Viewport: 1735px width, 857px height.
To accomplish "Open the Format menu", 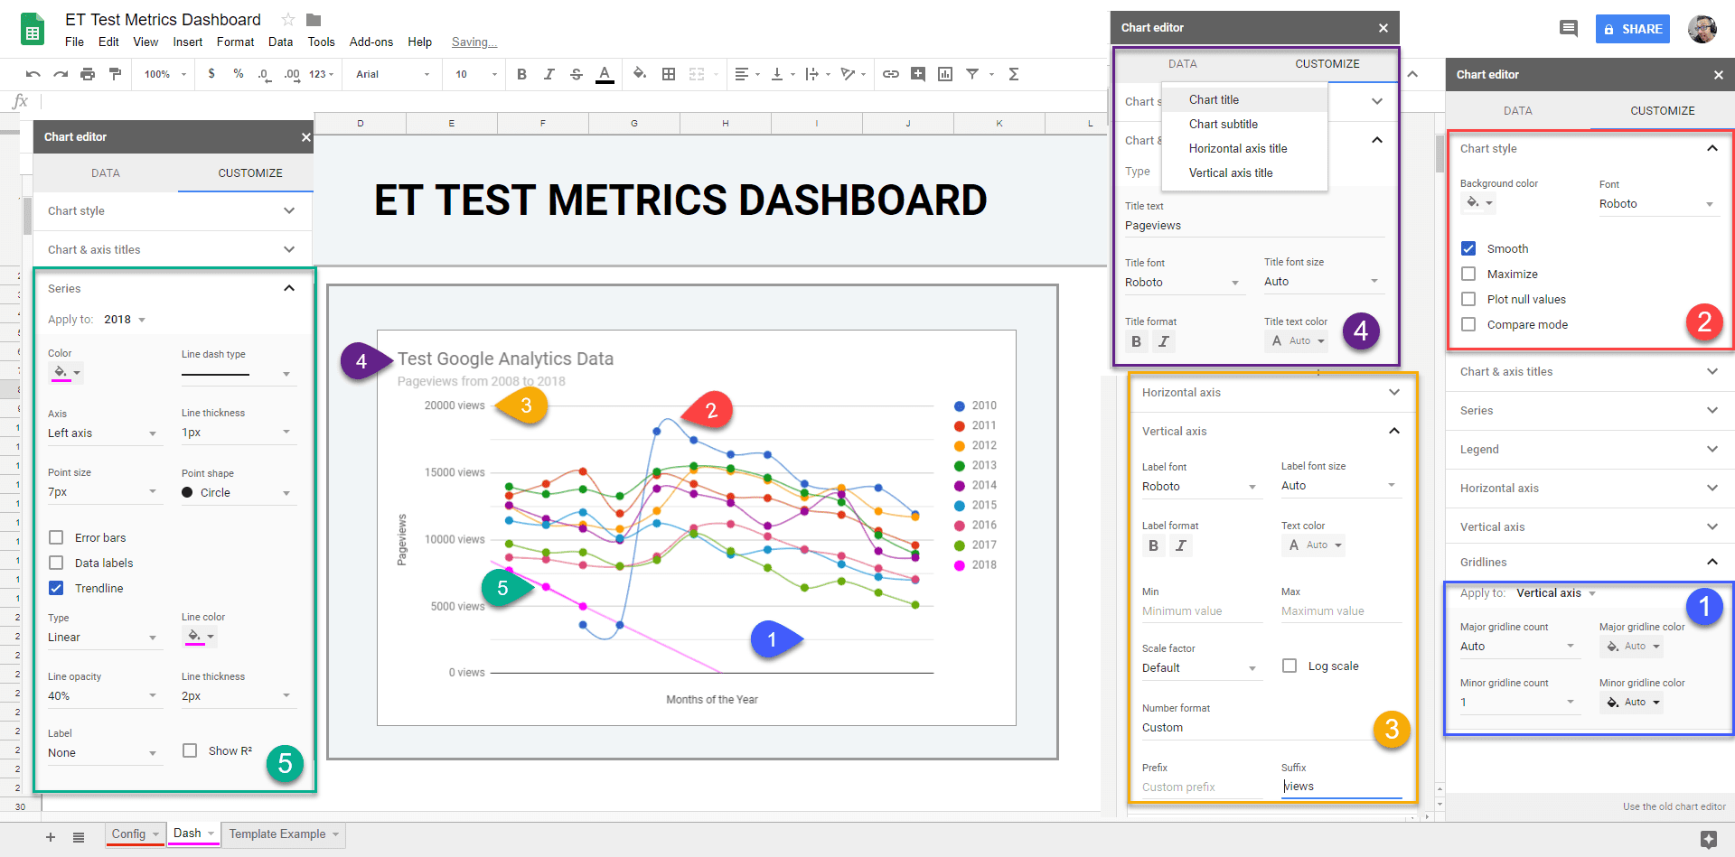I will pyautogui.click(x=235, y=42).
